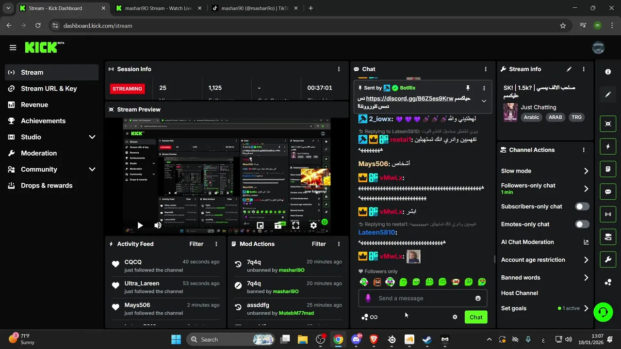Open Activity Feed three-dot menu
This screenshot has width=621, height=349.
coord(216,244)
